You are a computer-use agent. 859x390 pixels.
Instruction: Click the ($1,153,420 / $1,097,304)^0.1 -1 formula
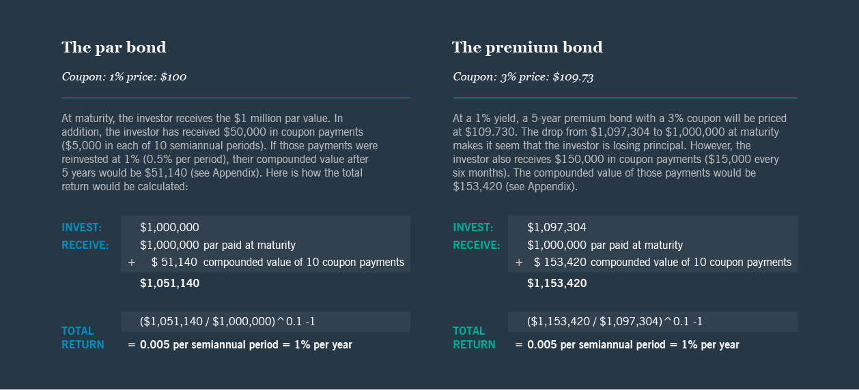coord(615,322)
